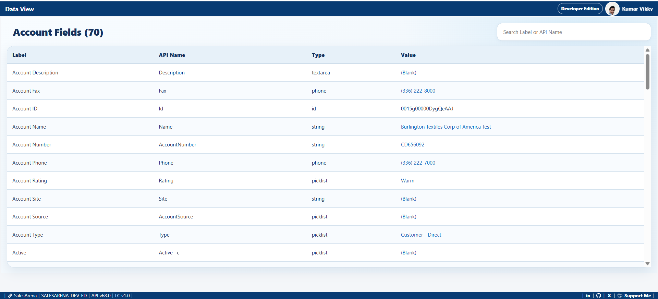Click the textarea type cell

pos(321,73)
